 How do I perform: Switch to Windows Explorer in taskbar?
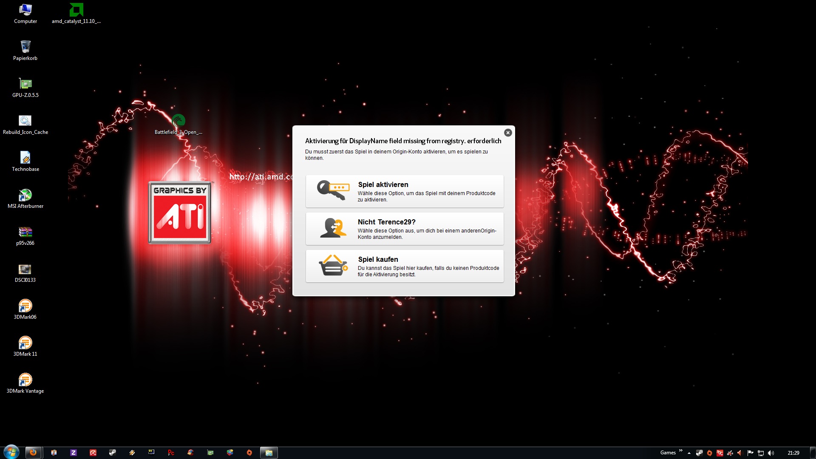coord(269,453)
